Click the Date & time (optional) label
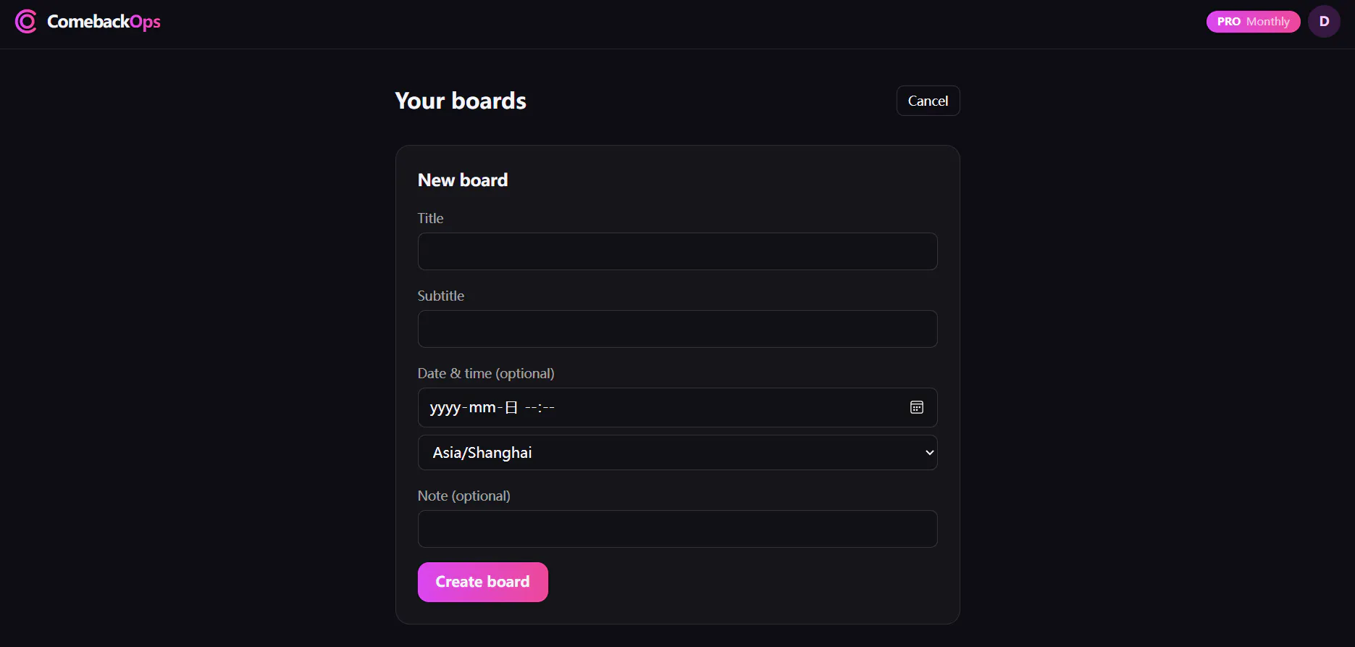 click(485, 373)
